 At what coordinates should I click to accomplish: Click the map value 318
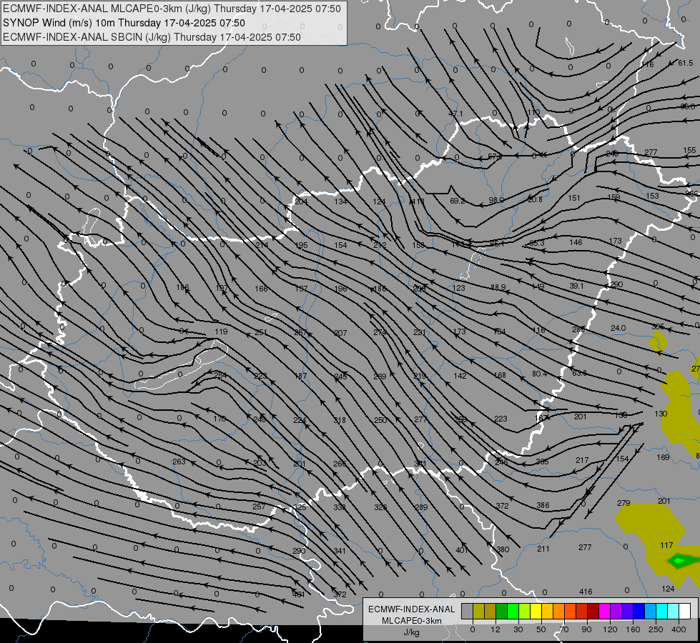pyautogui.click(x=340, y=420)
